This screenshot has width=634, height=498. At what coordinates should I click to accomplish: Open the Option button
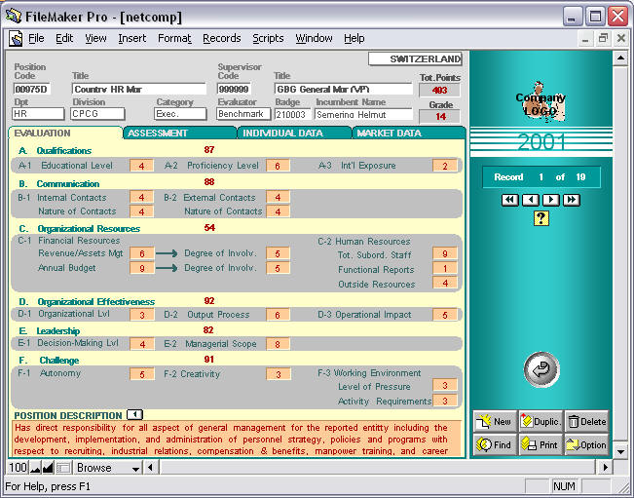tap(587, 444)
